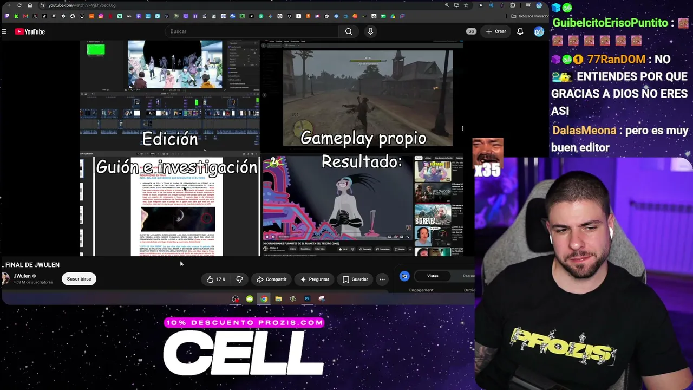Open the IQ extension icon beside Vistas
This screenshot has height=390, width=693.
tap(404, 276)
